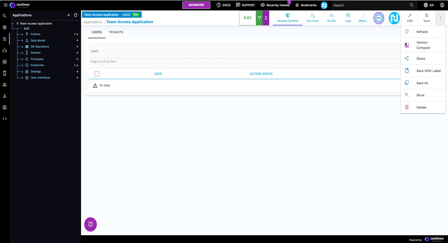Click the ADVANCED mode button
This screenshot has width=448, height=243.
click(196, 5)
